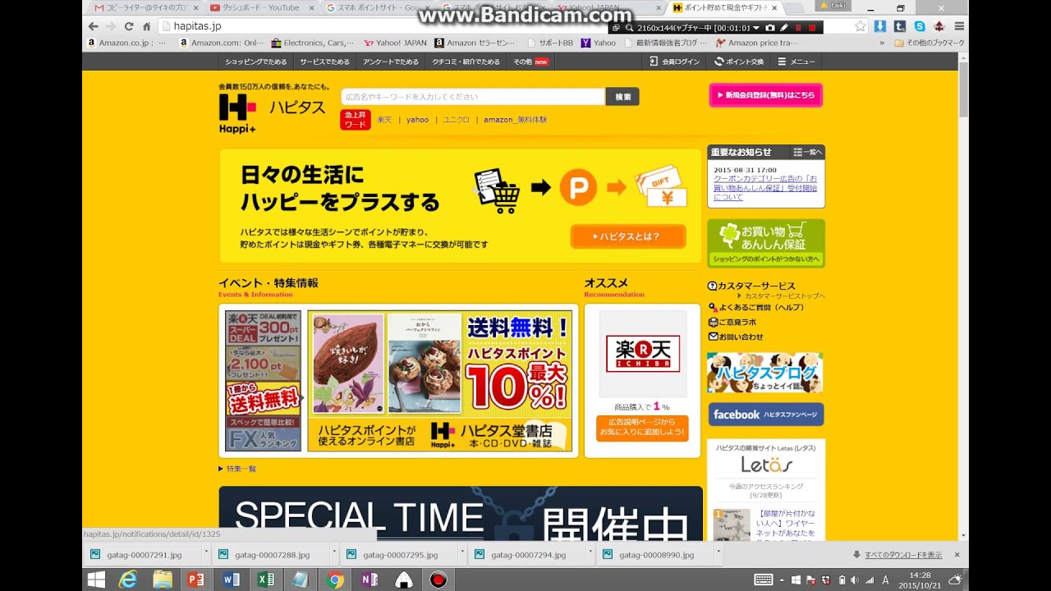1051x591 pixels.
Task: Open the ハピタス堂書店 送料無料 banner
Action: 439,381
